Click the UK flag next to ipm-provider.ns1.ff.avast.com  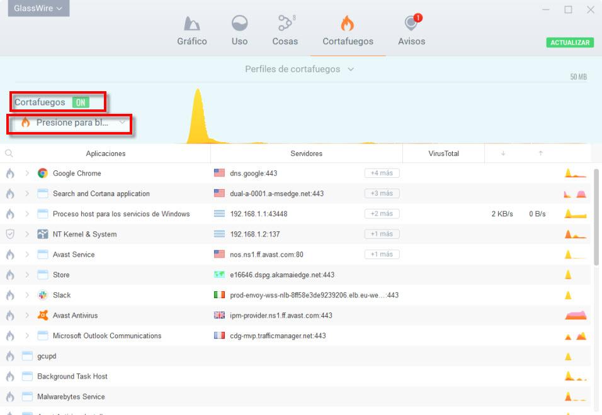tap(219, 316)
